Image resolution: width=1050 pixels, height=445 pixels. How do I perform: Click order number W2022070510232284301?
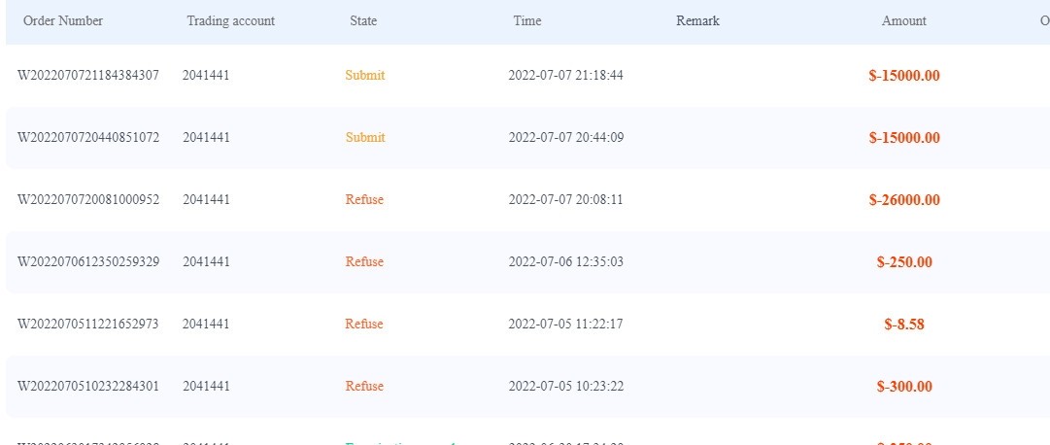tap(88, 386)
